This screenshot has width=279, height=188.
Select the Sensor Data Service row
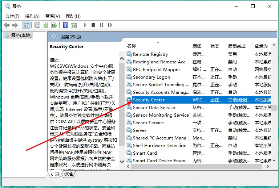199,108
